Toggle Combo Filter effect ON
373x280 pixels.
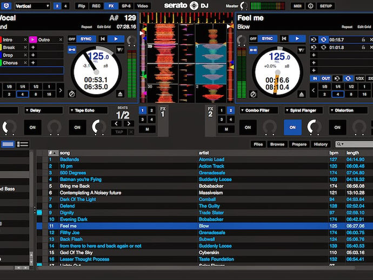click(248, 128)
